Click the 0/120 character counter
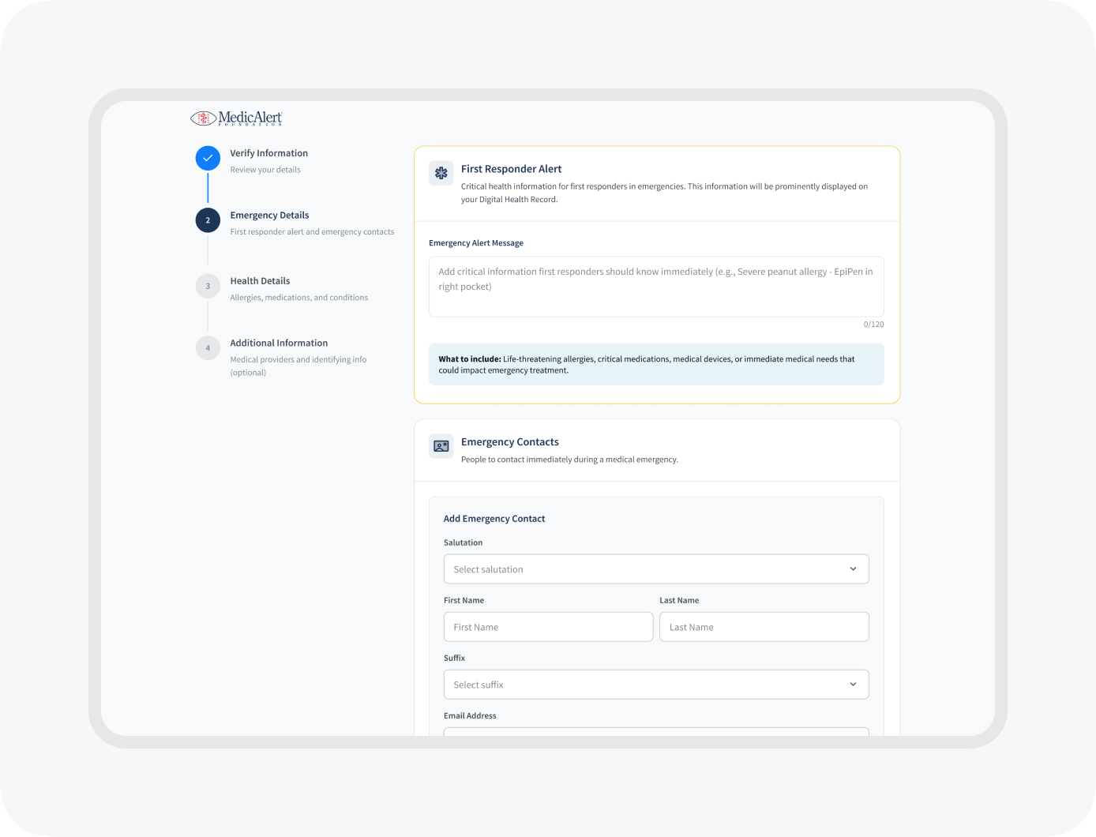Viewport: 1096px width, 837px height. (x=873, y=325)
